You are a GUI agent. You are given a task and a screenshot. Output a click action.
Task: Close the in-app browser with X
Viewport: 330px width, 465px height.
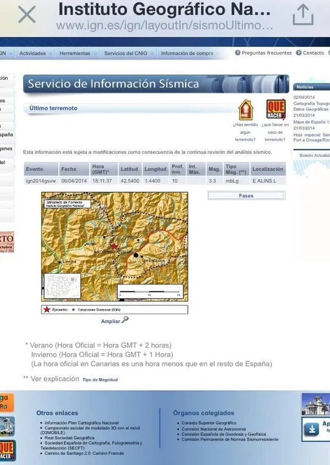27,15
